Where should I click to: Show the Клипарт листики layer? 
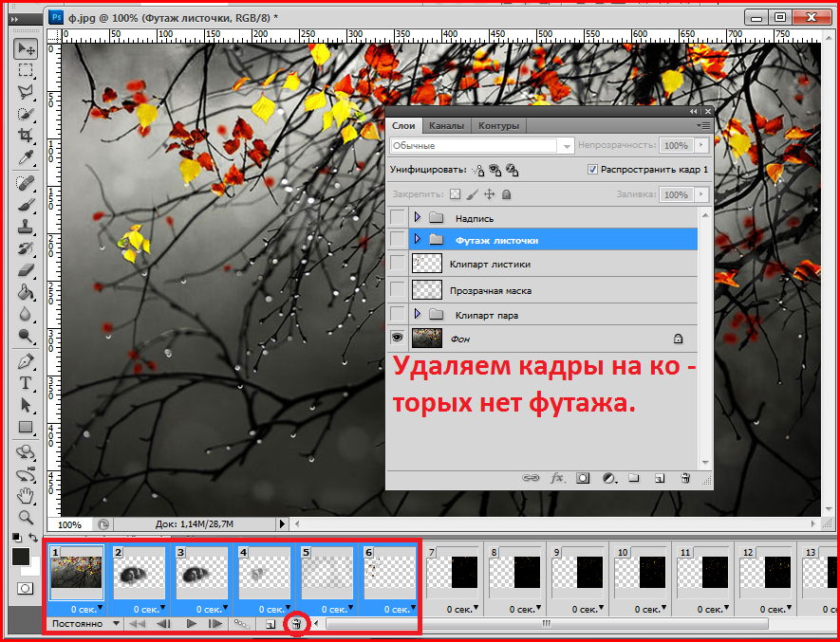(x=398, y=264)
